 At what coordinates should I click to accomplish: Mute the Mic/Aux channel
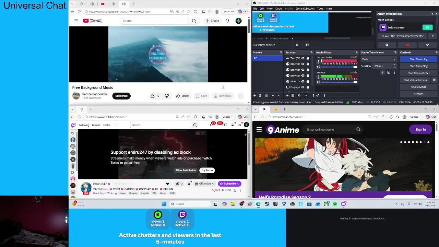pos(319,82)
